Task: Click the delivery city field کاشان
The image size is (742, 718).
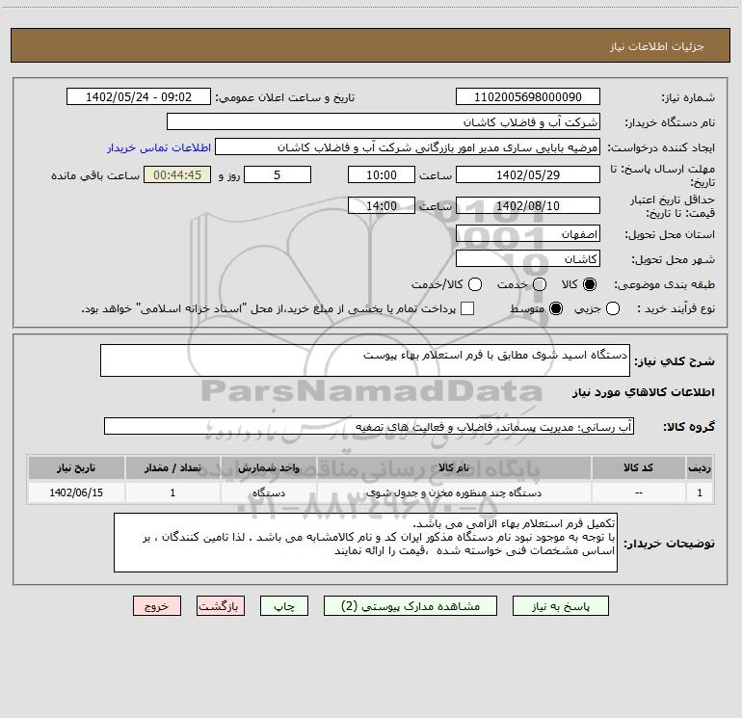Action: pyautogui.click(x=528, y=259)
